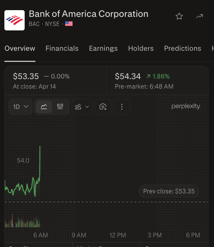
Task: Click the $53.35 closing price
Action: click(26, 76)
